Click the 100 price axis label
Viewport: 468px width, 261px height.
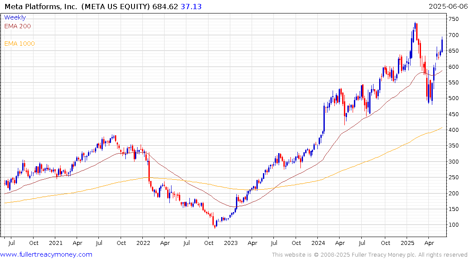(453, 225)
